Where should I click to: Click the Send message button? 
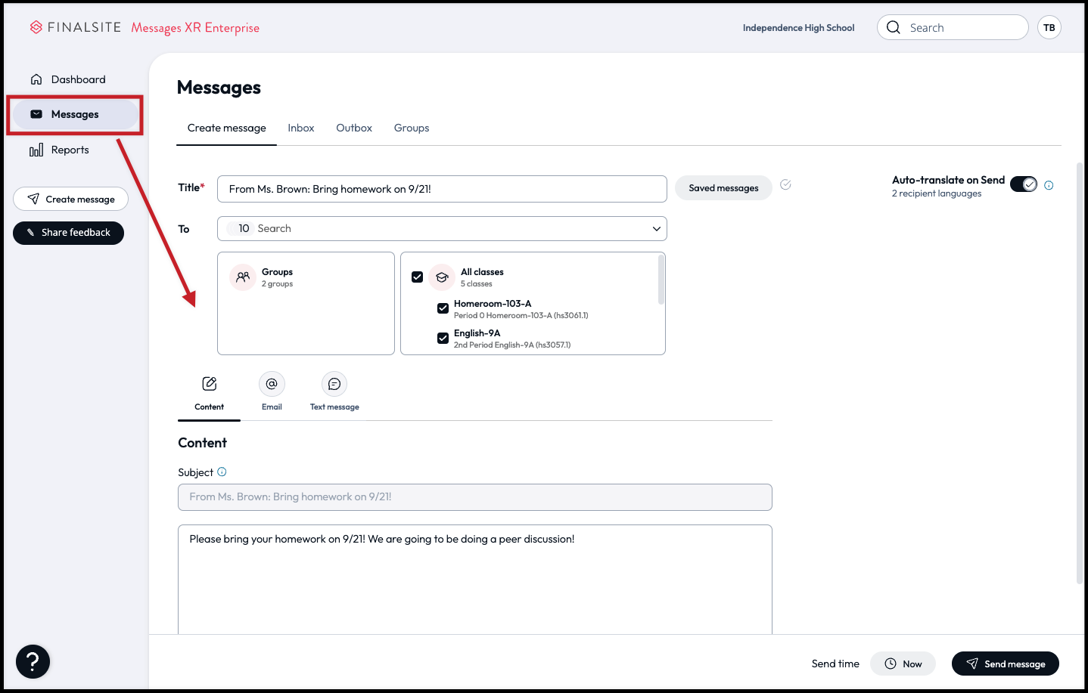click(x=1005, y=664)
